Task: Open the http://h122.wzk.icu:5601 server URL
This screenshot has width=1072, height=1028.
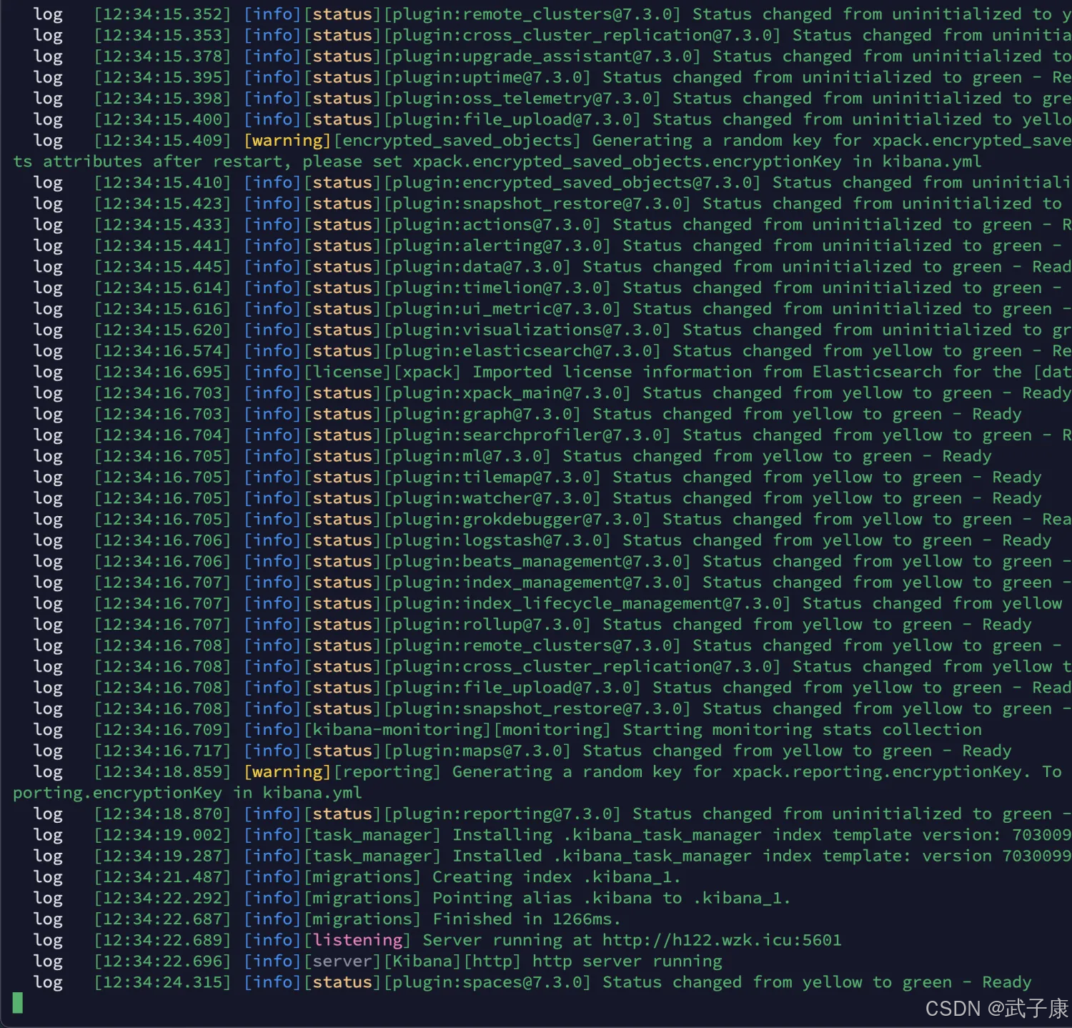Action: (x=722, y=940)
